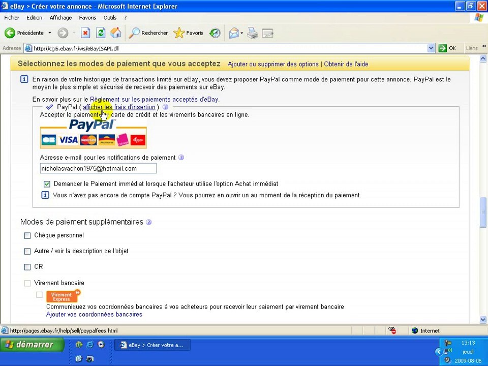Click the Précédente back arrow icon

[x=10, y=33]
